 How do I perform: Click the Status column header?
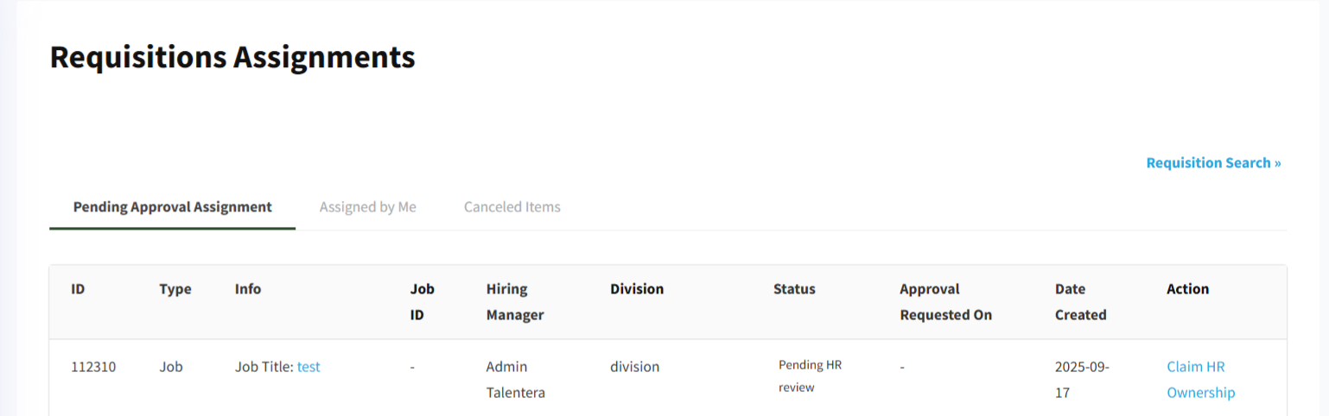[x=794, y=289]
